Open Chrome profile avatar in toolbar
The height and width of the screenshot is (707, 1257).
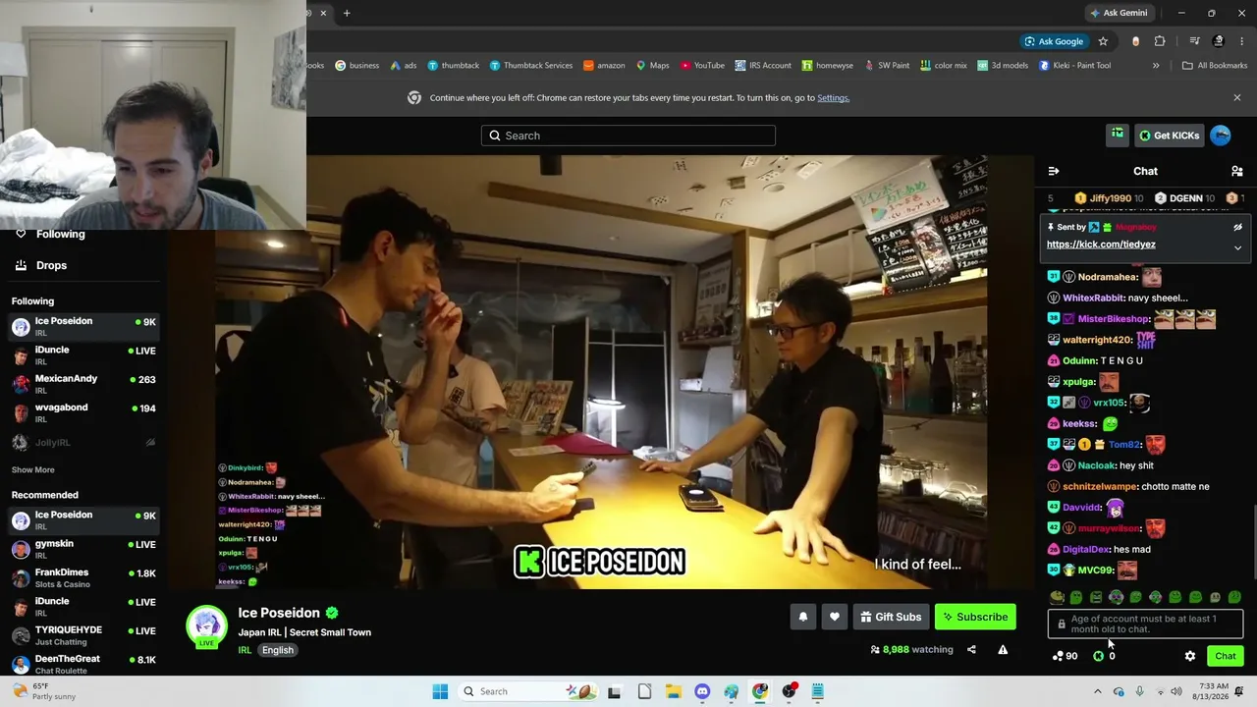pos(1219,41)
